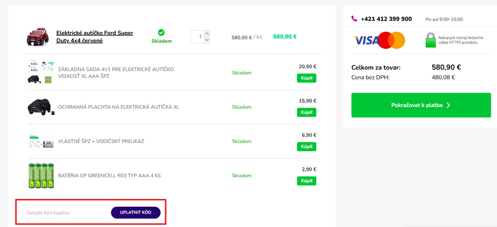Click the GP Greencell batteries image
Image resolution: width=497 pixels, height=227 pixels.
(x=40, y=176)
